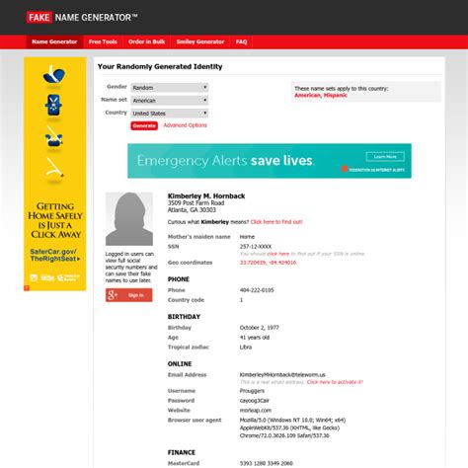Image resolution: width=468 pixels, height=468 pixels.
Task: Open 'click here' SSN online check link
Action: [278, 254]
